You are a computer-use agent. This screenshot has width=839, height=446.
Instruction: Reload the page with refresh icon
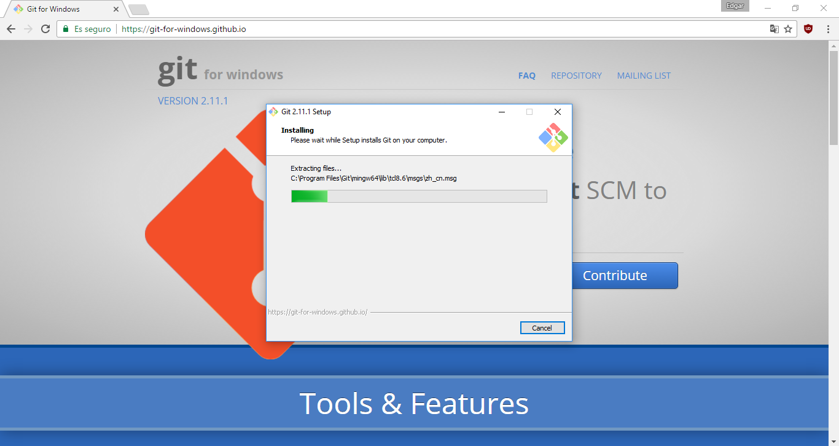point(45,29)
